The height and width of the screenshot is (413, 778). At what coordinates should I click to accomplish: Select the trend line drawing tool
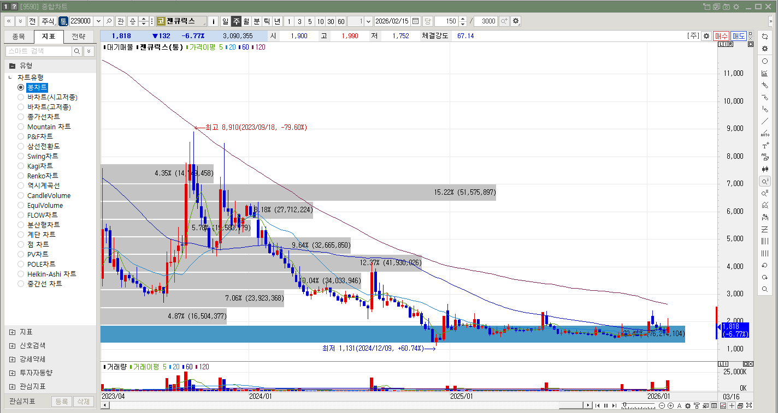765,121
